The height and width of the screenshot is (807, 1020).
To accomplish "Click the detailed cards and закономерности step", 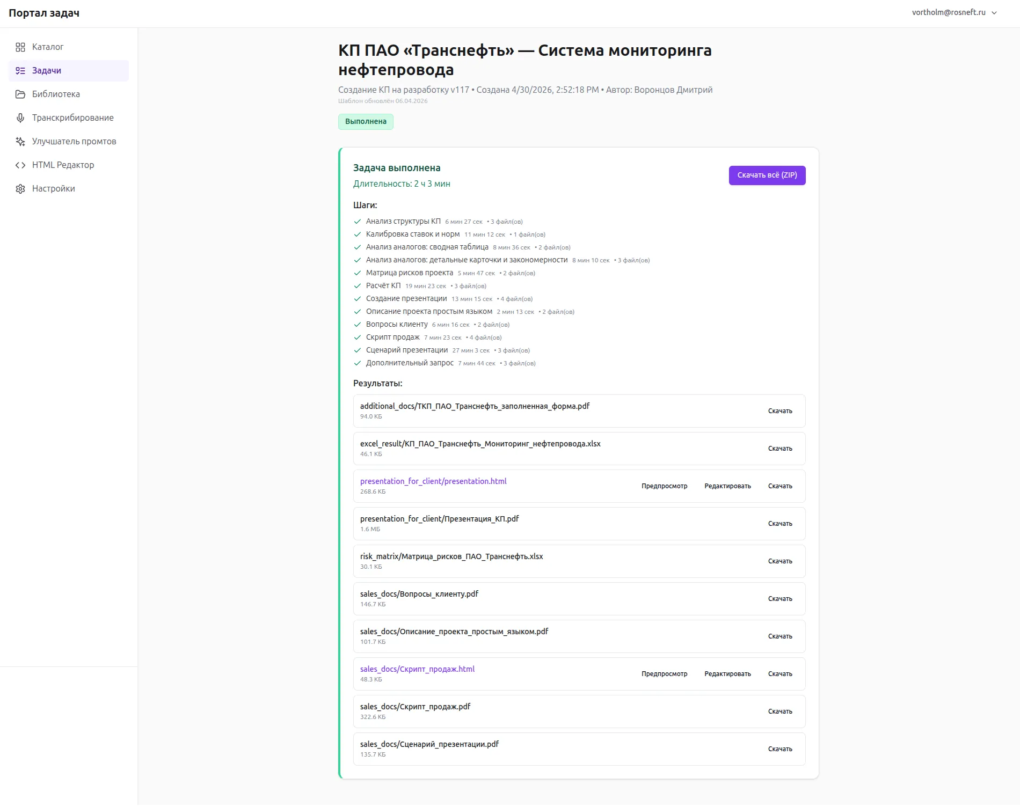I will point(467,260).
